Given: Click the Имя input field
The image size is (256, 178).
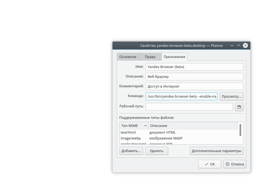Looking at the screenshot, I should pyautogui.click(x=195, y=67).
